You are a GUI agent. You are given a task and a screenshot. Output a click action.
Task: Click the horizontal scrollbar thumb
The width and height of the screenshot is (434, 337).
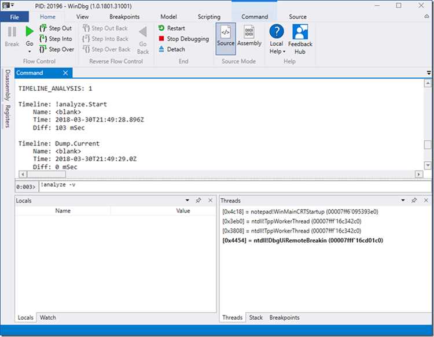[46, 174]
